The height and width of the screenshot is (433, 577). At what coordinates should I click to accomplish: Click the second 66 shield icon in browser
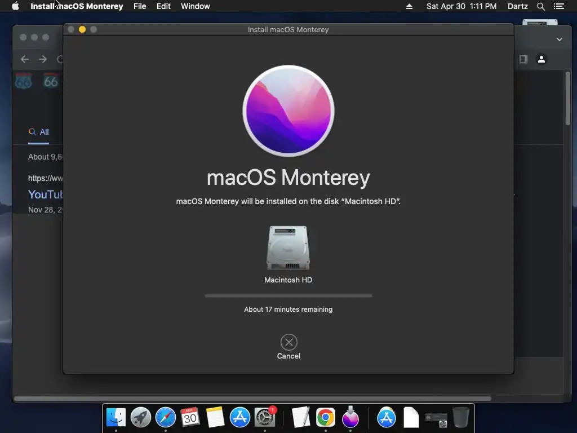click(x=51, y=81)
